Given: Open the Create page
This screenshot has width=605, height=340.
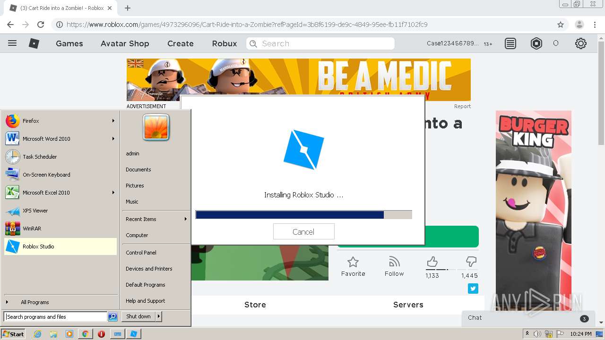Looking at the screenshot, I should point(181,43).
